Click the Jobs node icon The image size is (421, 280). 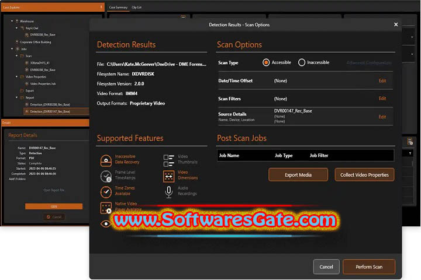tap(18, 49)
